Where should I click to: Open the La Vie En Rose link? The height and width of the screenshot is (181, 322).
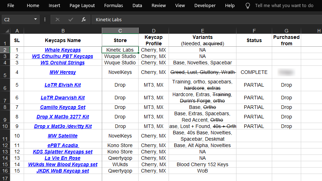click(63, 158)
